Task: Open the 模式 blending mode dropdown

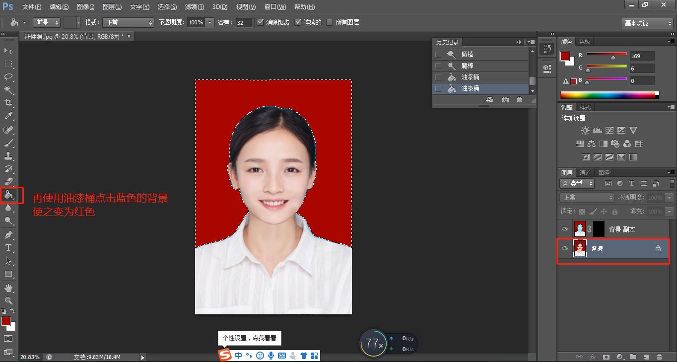Action: coord(128,22)
